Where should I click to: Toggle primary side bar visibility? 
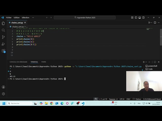click(x=136, y=18)
